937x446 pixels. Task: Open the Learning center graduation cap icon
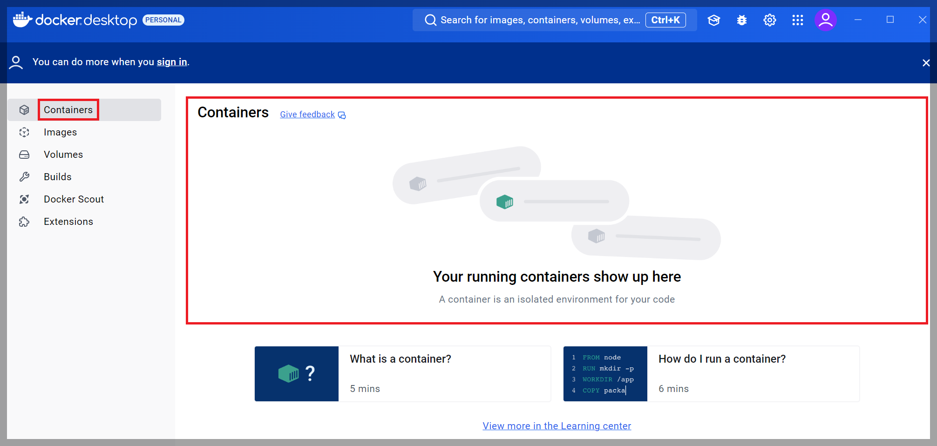click(713, 20)
